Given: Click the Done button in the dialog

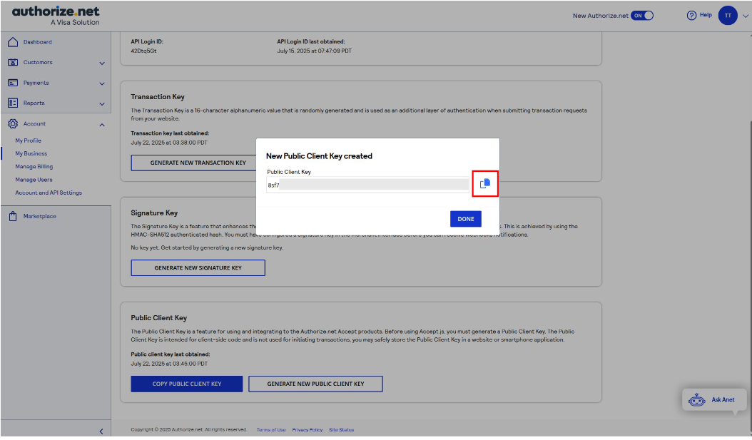Looking at the screenshot, I should pos(466,219).
